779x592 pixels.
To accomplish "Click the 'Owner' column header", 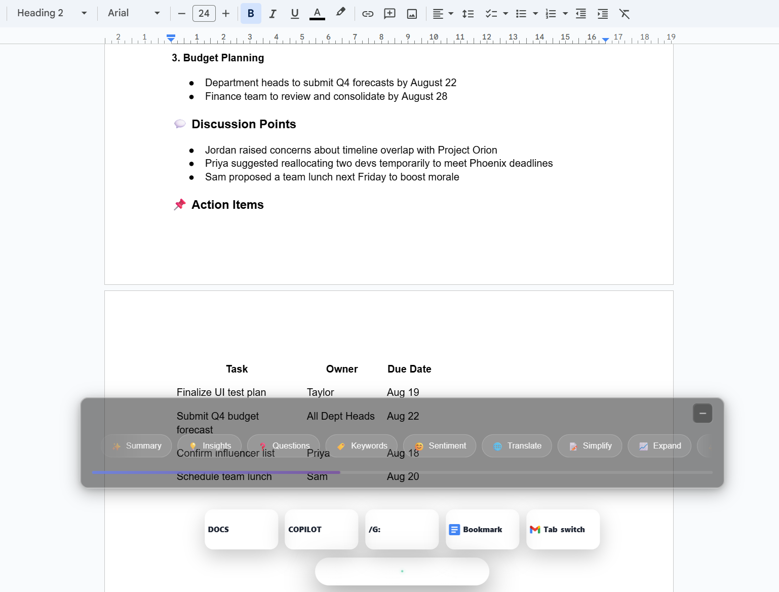I will pyautogui.click(x=342, y=369).
